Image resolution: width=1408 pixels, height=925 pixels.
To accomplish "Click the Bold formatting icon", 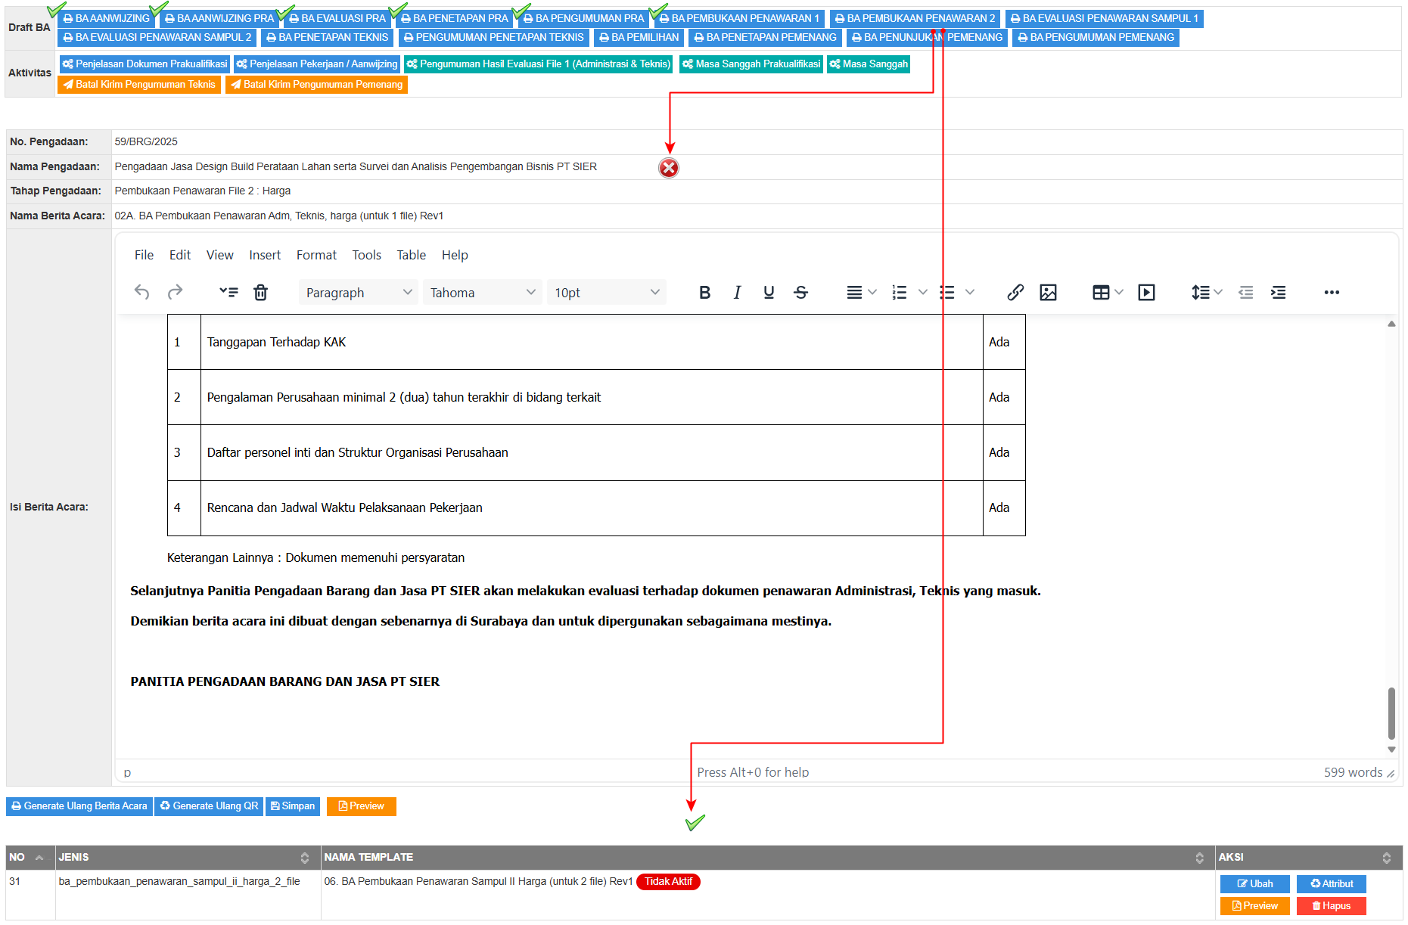I will point(704,293).
